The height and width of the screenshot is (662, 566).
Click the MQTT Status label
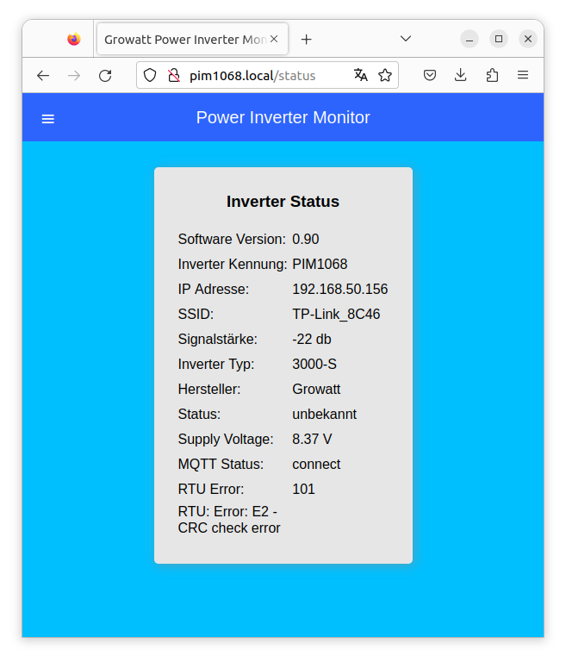[x=221, y=464]
